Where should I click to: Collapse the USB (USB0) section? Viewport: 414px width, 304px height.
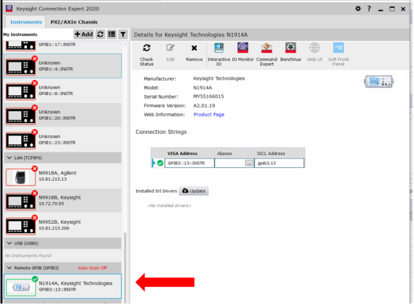click(x=9, y=243)
